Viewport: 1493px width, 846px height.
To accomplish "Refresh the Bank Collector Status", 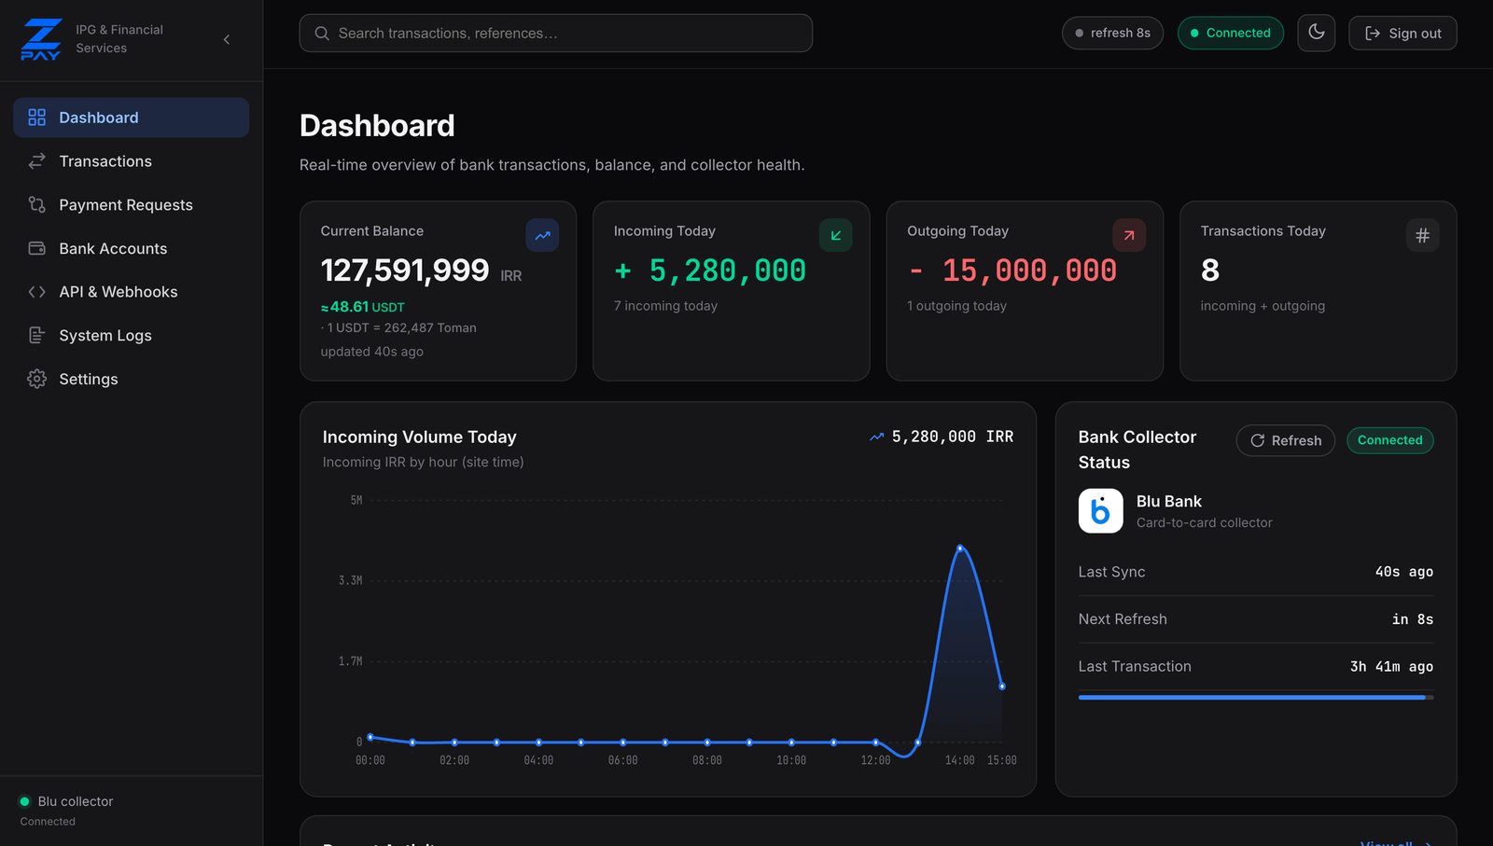I will (x=1285, y=440).
